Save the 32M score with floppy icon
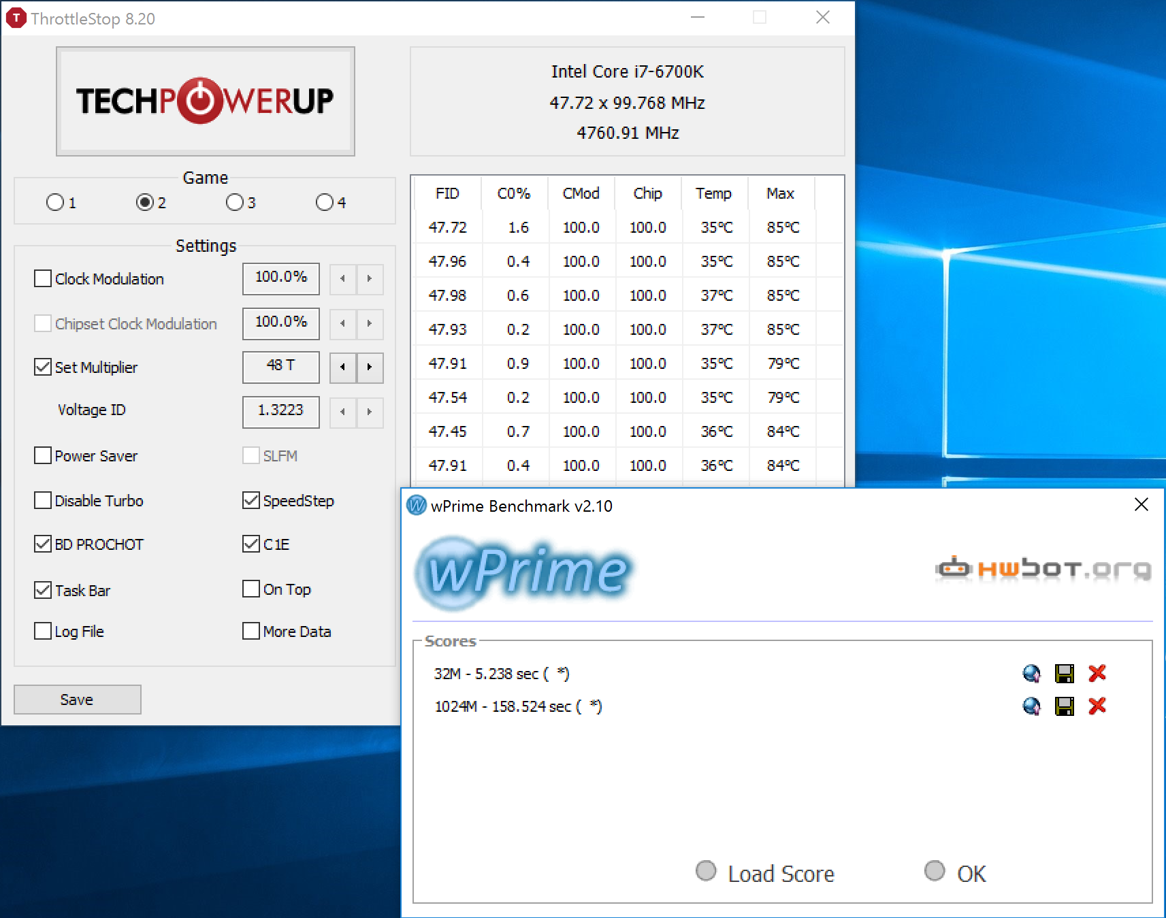 tap(1065, 674)
